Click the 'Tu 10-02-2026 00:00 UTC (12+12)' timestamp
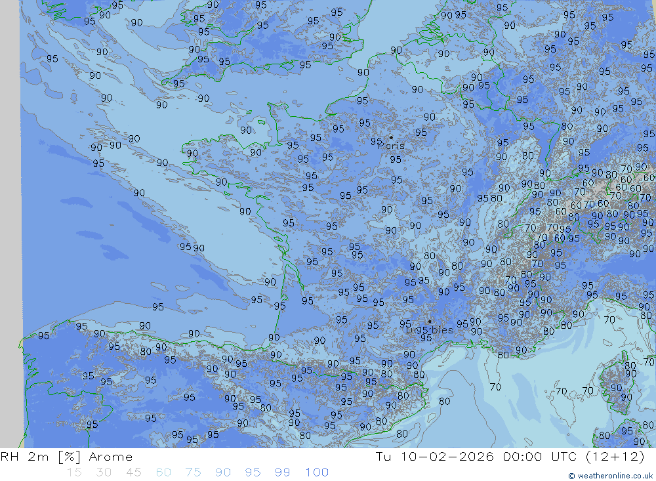Image resolution: width=656 pixels, height=481 pixels. pyautogui.click(x=510, y=457)
